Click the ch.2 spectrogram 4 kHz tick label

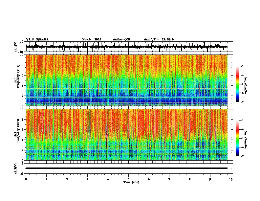coord(23,140)
